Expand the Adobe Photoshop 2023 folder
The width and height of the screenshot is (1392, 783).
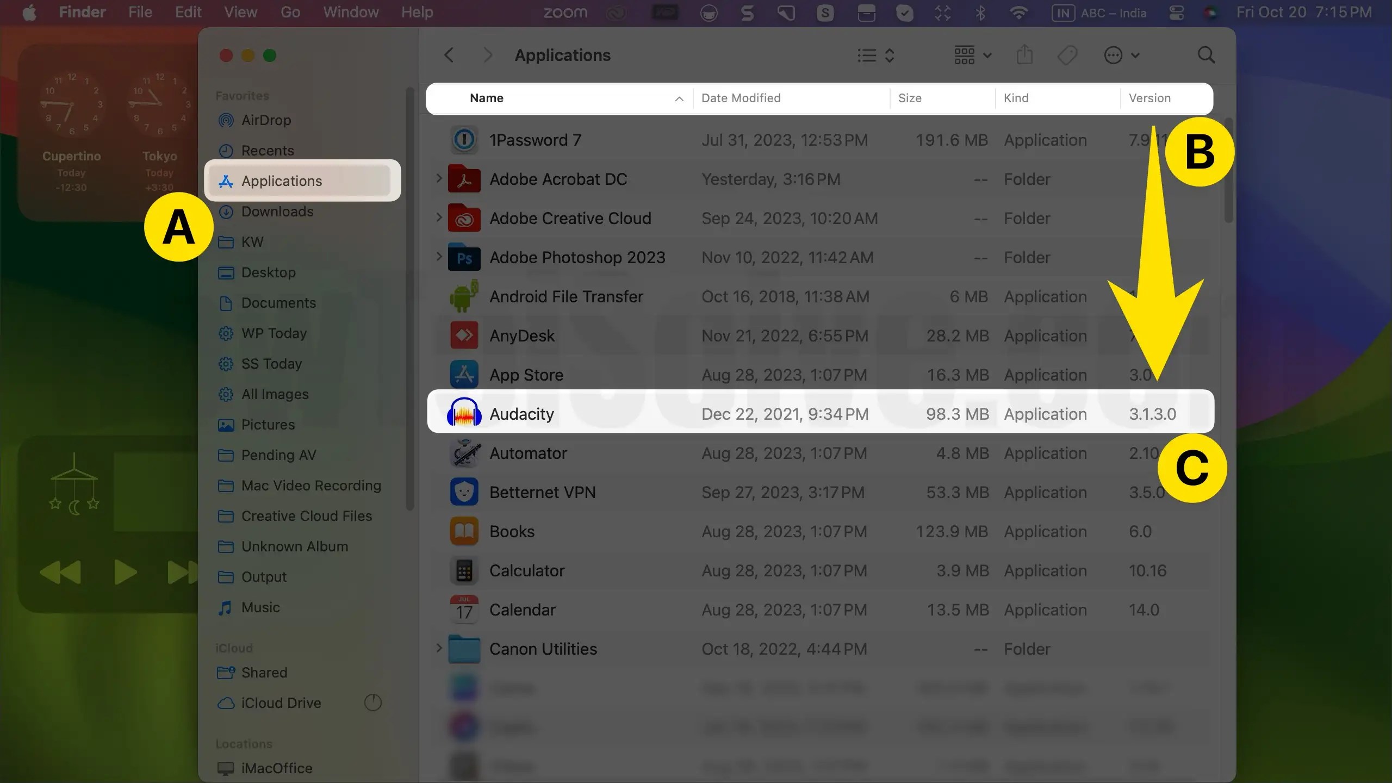(x=439, y=257)
